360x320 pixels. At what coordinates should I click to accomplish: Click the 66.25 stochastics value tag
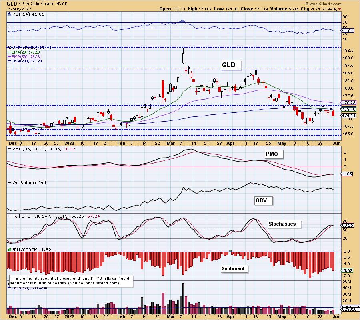(348, 226)
